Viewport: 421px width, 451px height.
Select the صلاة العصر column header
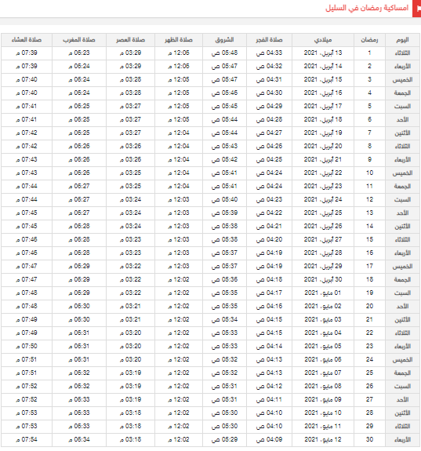point(131,40)
